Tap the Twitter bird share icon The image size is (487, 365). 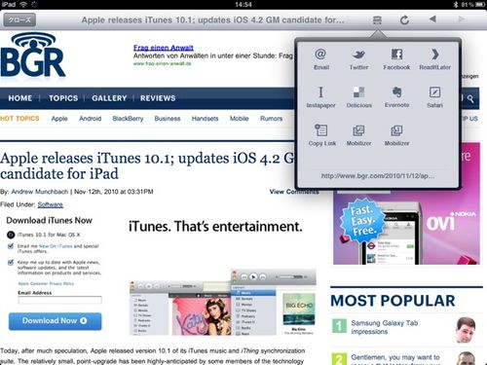click(358, 55)
